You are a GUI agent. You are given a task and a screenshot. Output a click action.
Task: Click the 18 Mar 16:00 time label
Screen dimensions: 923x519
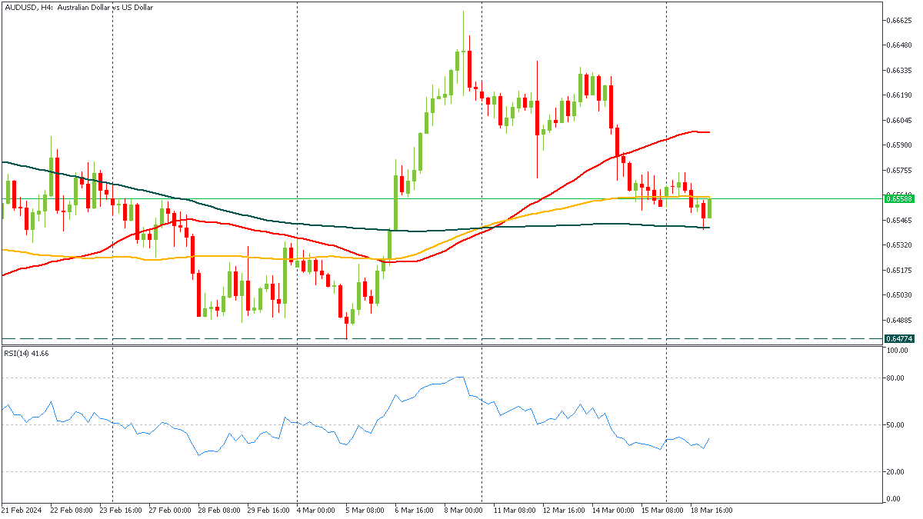(713, 510)
